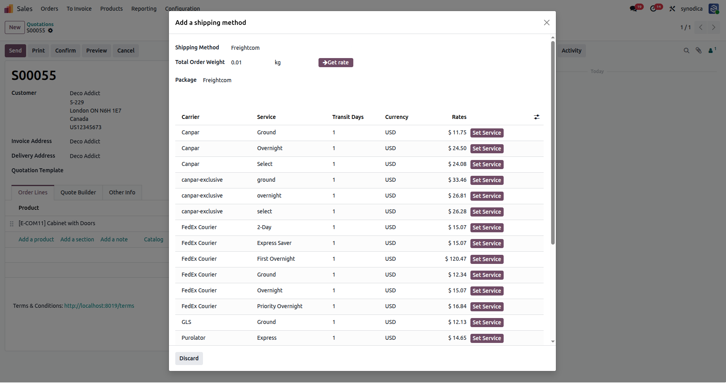Set Service for FedEx First Overnight
Screen dimensions: 726x384
click(487, 259)
